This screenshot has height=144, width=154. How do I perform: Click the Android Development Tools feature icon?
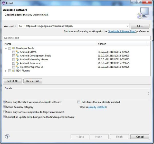pos(17,55)
